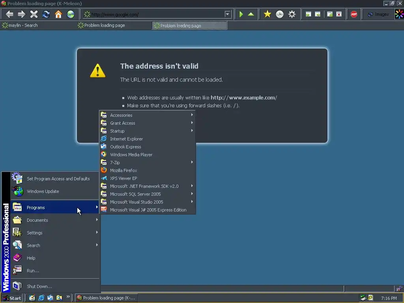Expand Microsoft Visual Studio 2005 submenu
404x303 pixels.
(x=148, y=202)
